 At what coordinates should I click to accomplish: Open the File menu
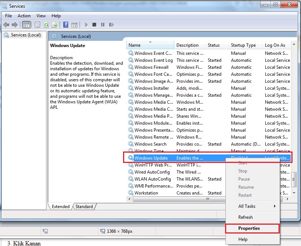pyautogui.click(x=8, y=16)
